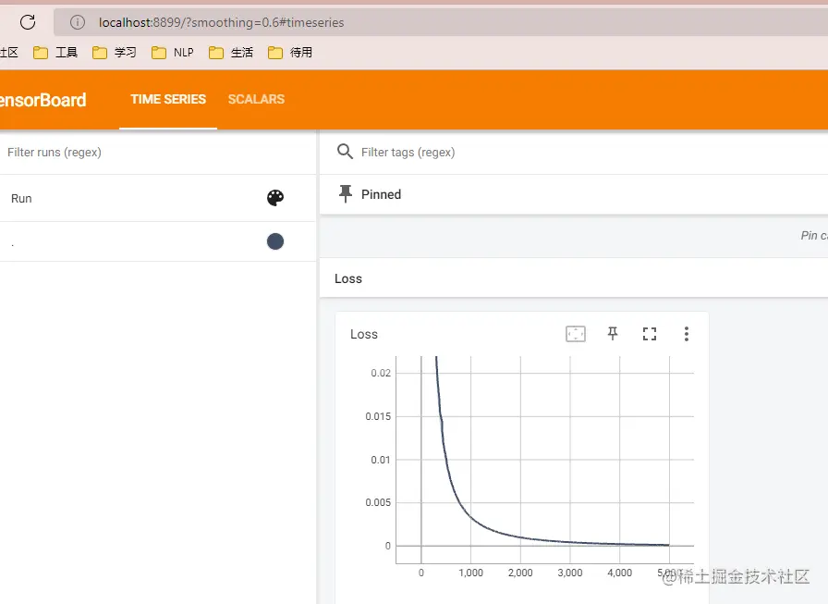View site information icon in address bar
Image resolution: width=828 pixels, height=604 pixels.
pos(78,22)
